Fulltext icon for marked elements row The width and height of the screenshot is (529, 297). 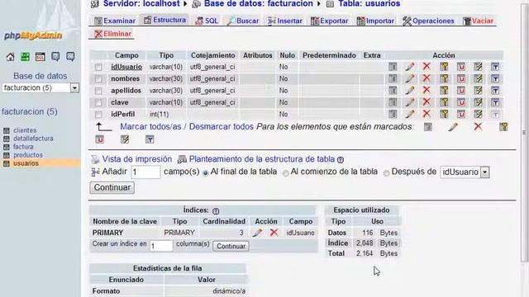tap(150, 139)
